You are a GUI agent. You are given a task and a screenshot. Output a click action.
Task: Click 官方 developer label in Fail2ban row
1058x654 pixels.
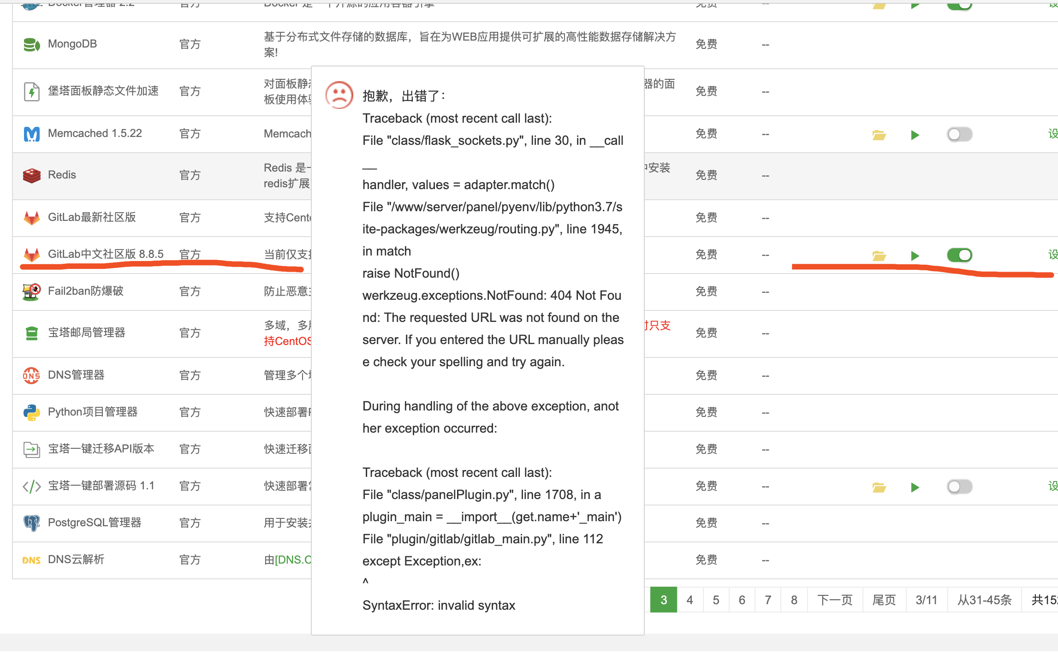(190, 291)
